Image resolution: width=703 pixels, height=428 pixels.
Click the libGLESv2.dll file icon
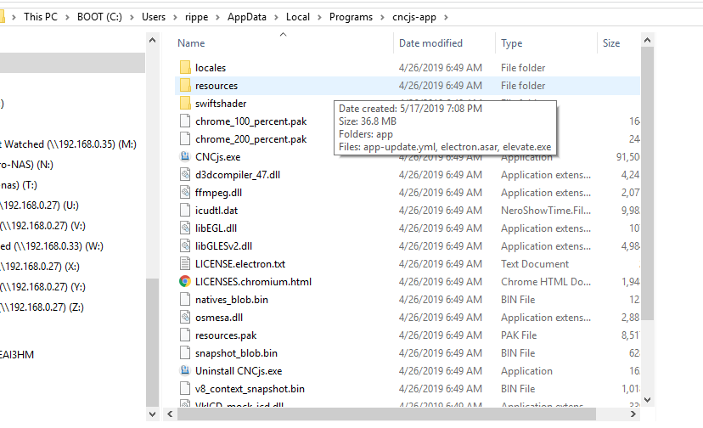click(185, 246)
